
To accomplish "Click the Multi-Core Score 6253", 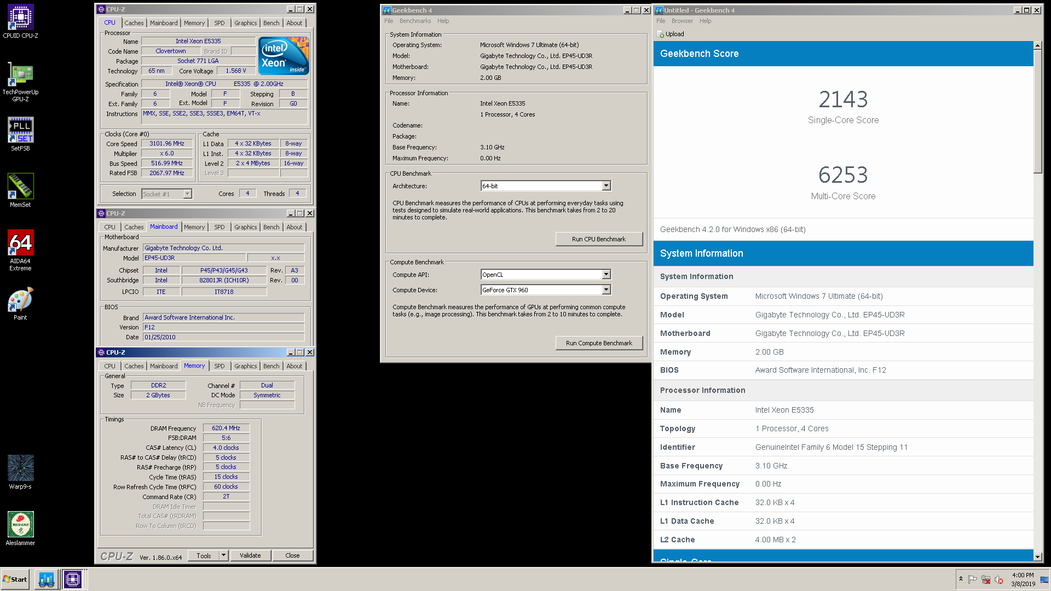I will pyautogui.click(x=843, y=175).
